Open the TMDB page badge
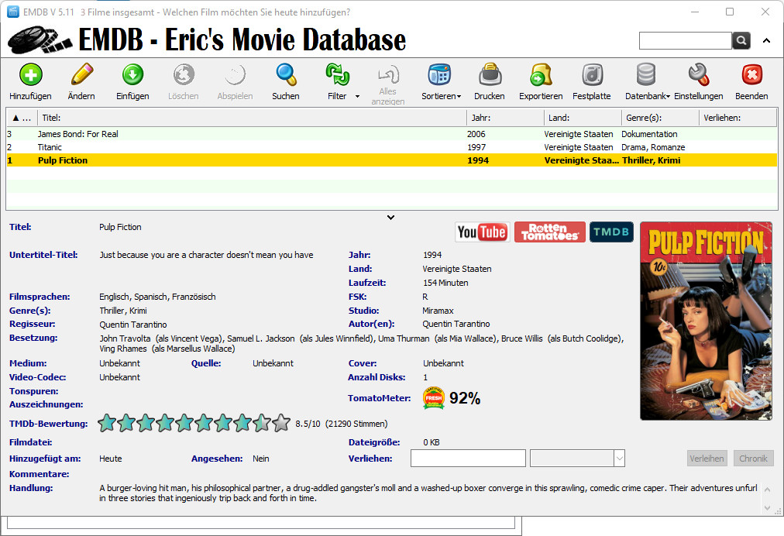The width and height of the screenshot is (784, 536). click(x=611, y=232)
